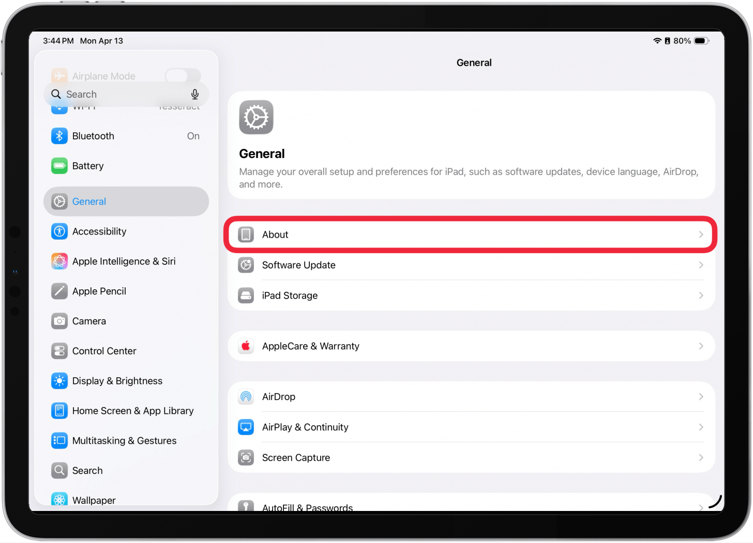This screenshot has width=753, height=543.
Task: Click the red AppleCare apple icon
Action: [x=246, y=346]
